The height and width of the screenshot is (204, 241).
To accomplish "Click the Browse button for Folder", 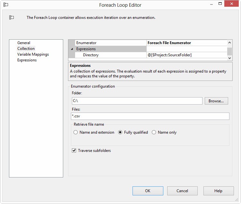I will pyautogui.click(x=216, y=101).
